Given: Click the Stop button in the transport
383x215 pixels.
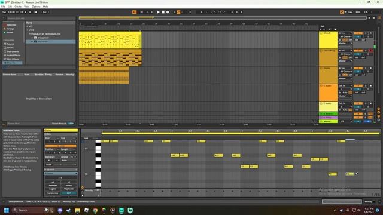Looking at the screenshot, I should point(163,12).
